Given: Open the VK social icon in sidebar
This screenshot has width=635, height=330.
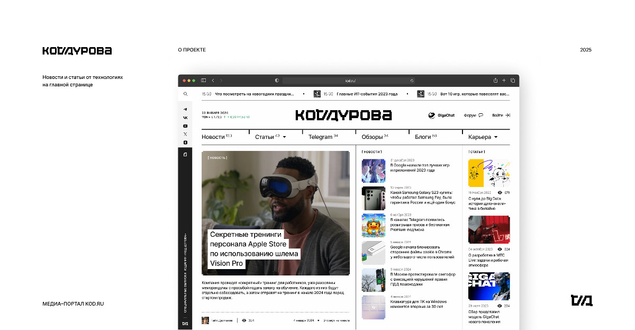Looking at the screenshot, I should coord(185,118).
